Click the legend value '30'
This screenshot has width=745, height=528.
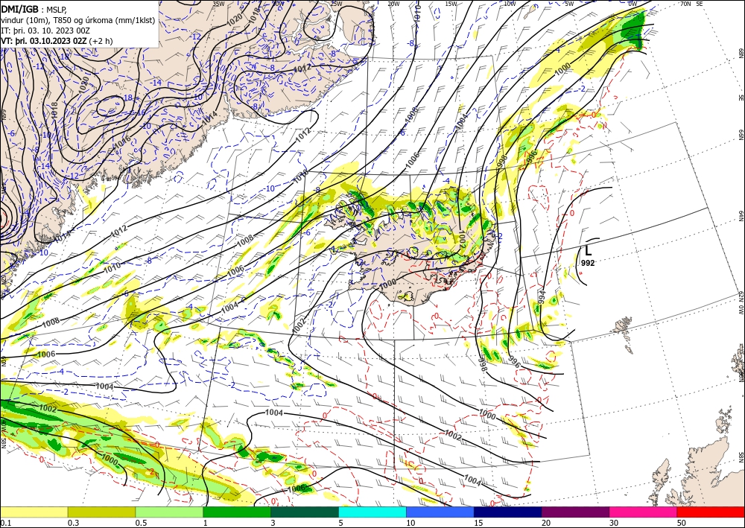[614, 523]
